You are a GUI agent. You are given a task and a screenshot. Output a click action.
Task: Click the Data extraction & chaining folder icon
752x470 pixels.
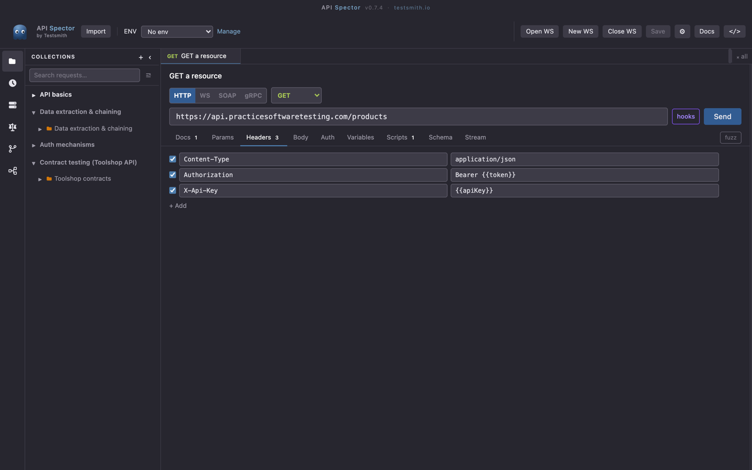[49, 128]
